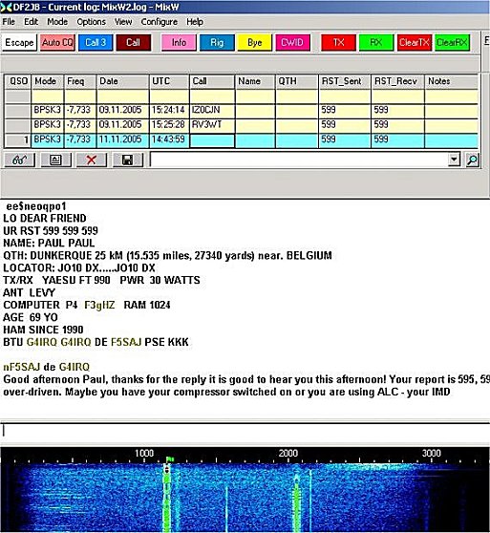Click the QSO column header

click(x=18, y=81)
